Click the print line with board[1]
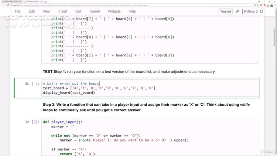Viewport: 277px width, 156px height. [x=113, y=55]
